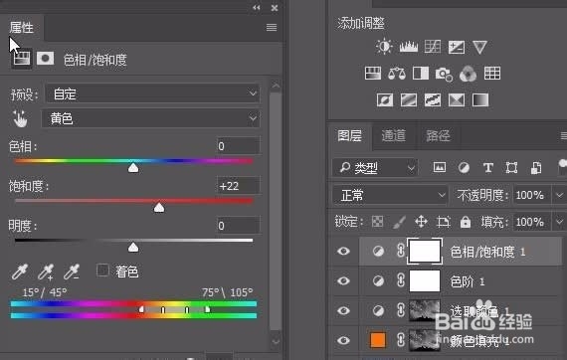
Task: Switch to the 路径 tab
Action: (x=439, y=136)
